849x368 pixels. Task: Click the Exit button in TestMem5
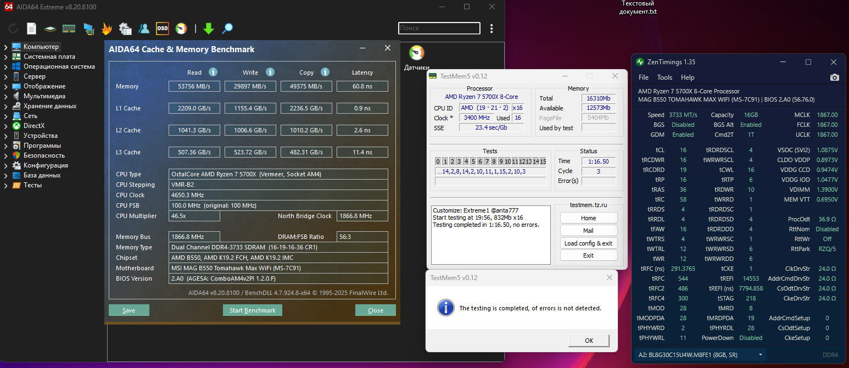[589, 255]
